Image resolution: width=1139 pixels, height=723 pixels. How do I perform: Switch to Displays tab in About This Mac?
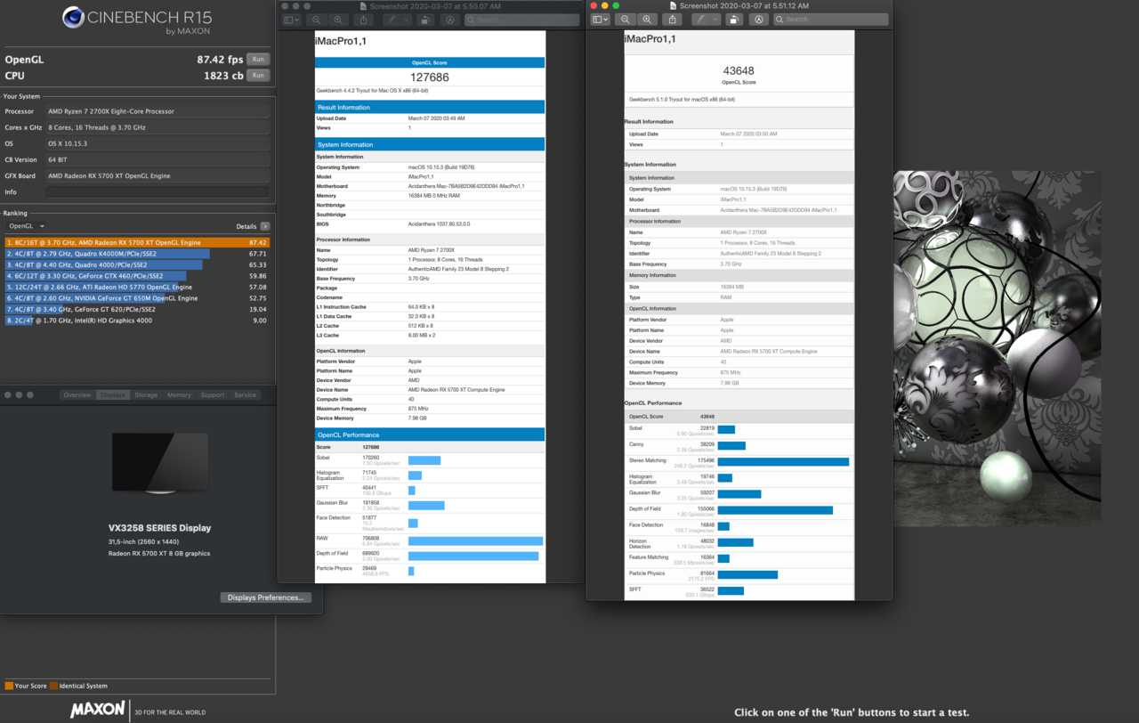click(113, 394)
